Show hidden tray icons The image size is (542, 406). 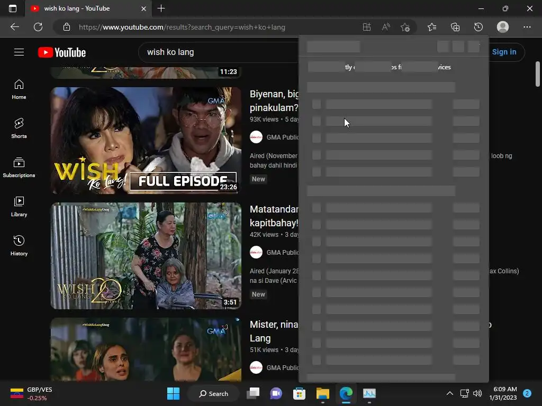[450, 393]
